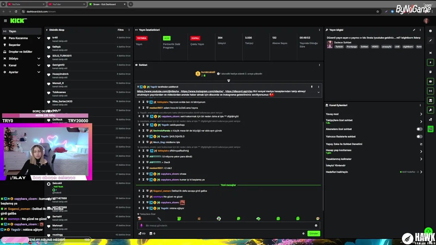Open the Sohbet panel three-dot menu
This screenshot has height=245, width=436.
[319, 65]
